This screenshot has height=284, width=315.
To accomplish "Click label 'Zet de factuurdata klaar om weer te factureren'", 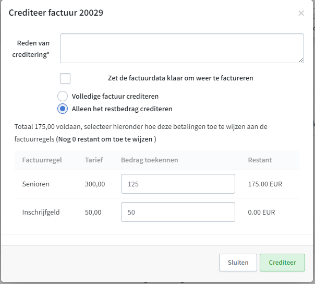I will 180,78.
